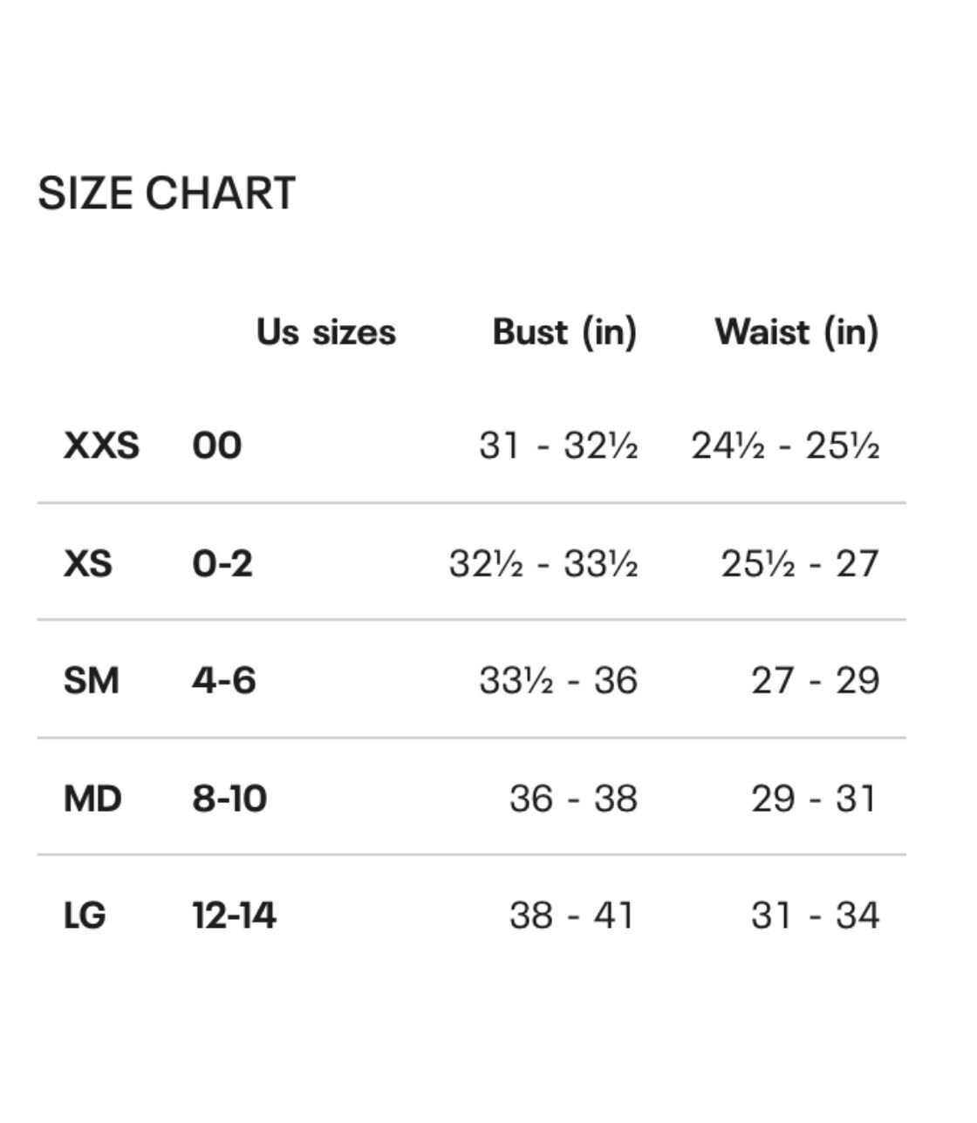
Task: Click US size 8-10 cell
Action: pyautogui.click(x=229, y=799)
